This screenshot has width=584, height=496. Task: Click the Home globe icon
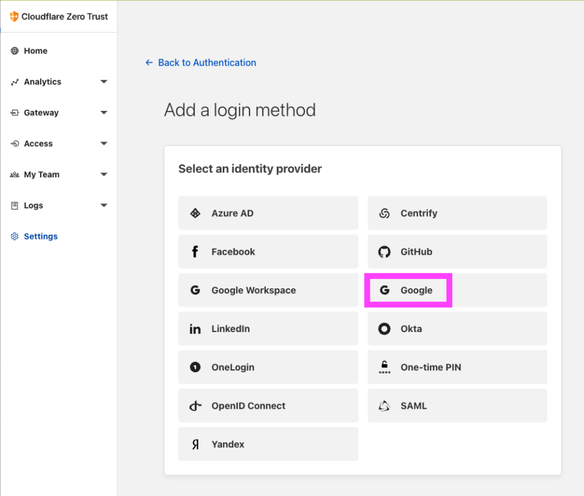click(x=15, y=51)
